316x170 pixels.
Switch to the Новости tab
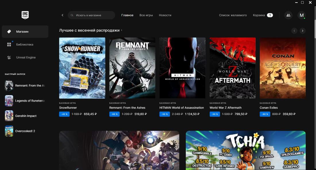[x=165, y=15]
